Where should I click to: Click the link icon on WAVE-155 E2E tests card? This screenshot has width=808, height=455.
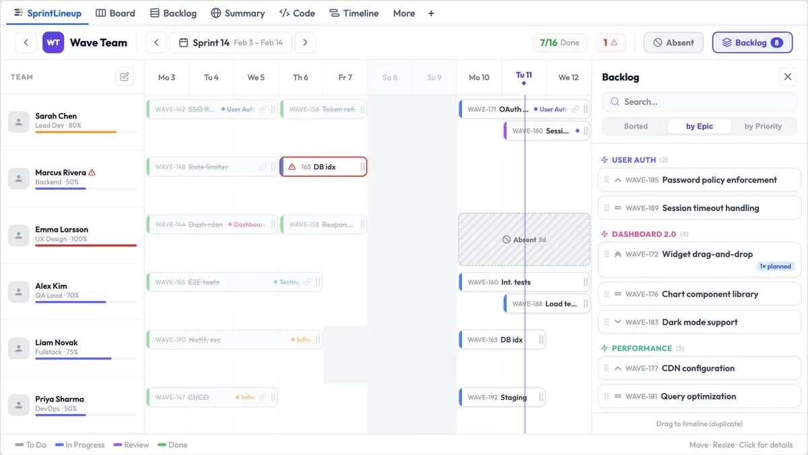[x=308, y=283]
